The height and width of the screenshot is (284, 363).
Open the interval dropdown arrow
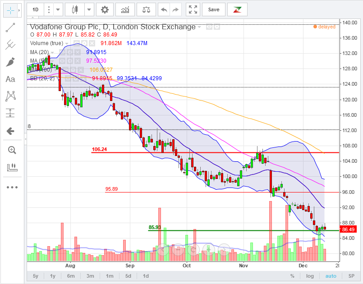[58, 10]
